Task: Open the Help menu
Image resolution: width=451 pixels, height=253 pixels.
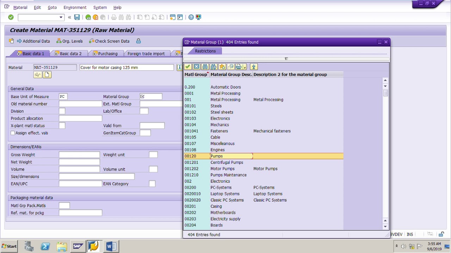Action: point(117,7)
